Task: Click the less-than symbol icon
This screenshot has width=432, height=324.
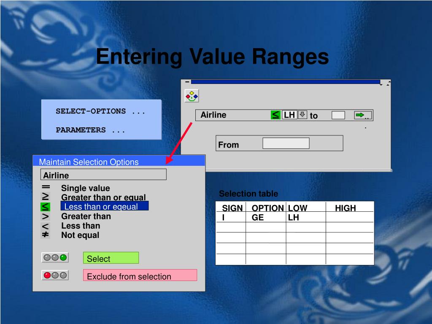Action: click(46, 227)
